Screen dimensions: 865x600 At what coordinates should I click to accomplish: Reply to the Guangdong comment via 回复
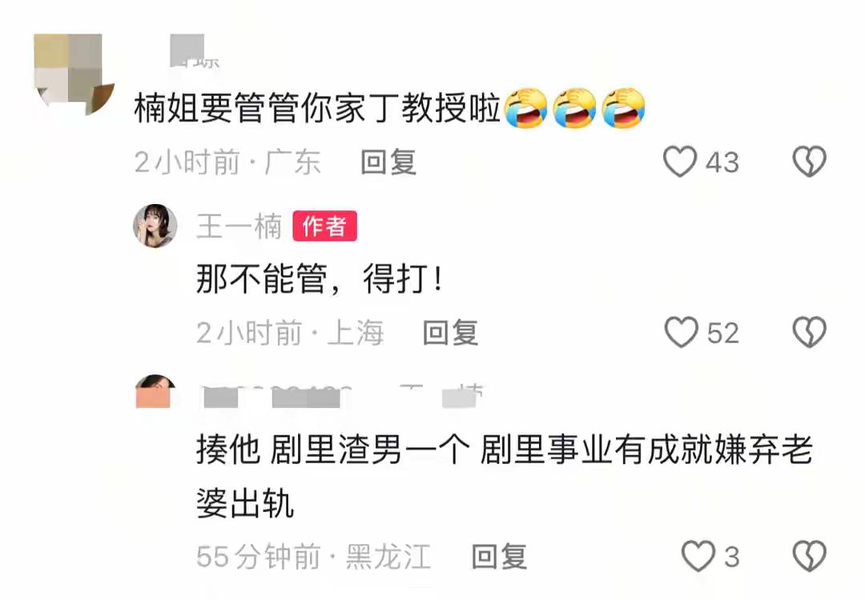tap(388, 162)
